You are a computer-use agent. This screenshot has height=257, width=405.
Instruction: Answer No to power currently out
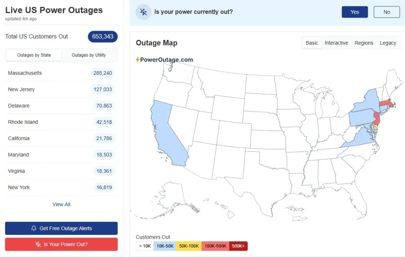click(387, 12)
